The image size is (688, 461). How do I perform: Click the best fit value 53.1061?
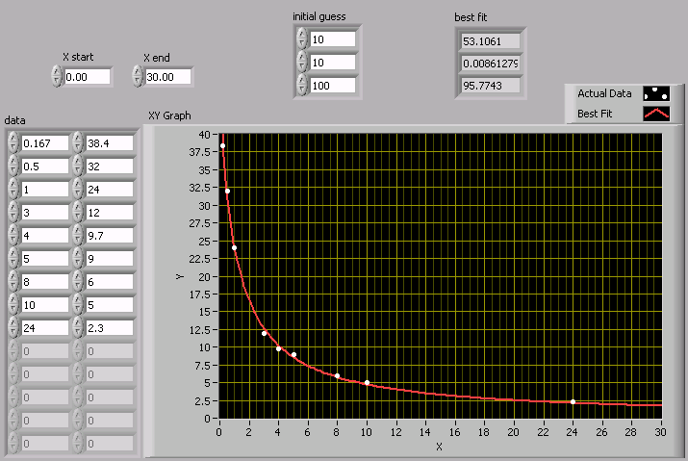[x=491, y=40]
